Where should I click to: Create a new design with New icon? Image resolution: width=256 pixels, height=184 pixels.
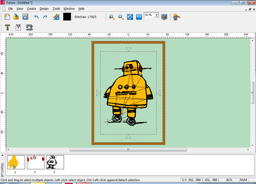pyautogui.click(x=7, y=17)
